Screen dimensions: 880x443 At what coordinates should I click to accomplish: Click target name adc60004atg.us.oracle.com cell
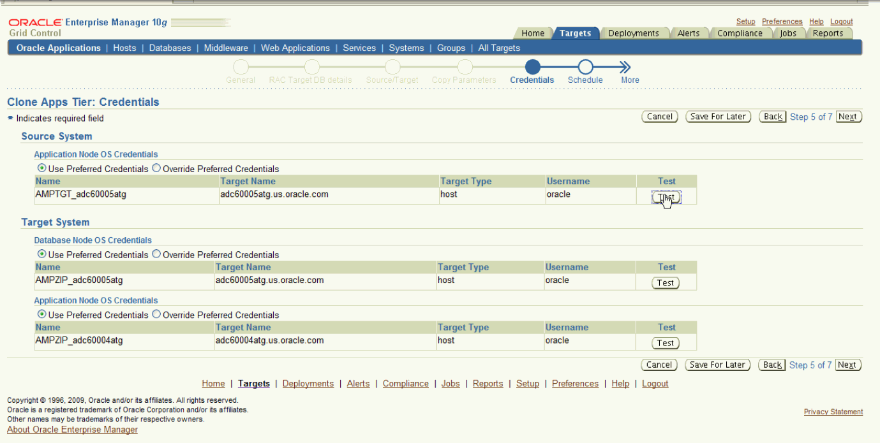pos(325,340)
